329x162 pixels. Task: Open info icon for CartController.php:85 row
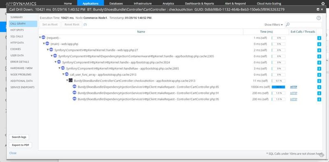[x=319, y=87]
